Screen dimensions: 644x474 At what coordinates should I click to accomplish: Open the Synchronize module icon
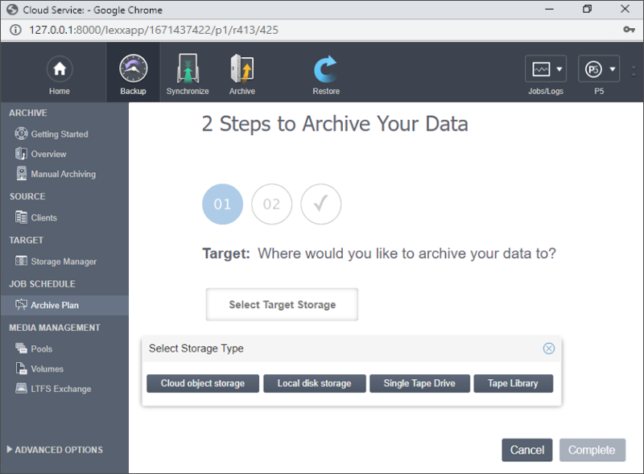click(x=188, y=68)
